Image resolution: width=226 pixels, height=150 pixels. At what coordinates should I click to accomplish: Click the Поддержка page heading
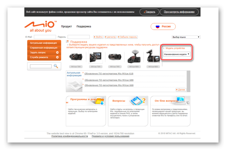[79, 42]
